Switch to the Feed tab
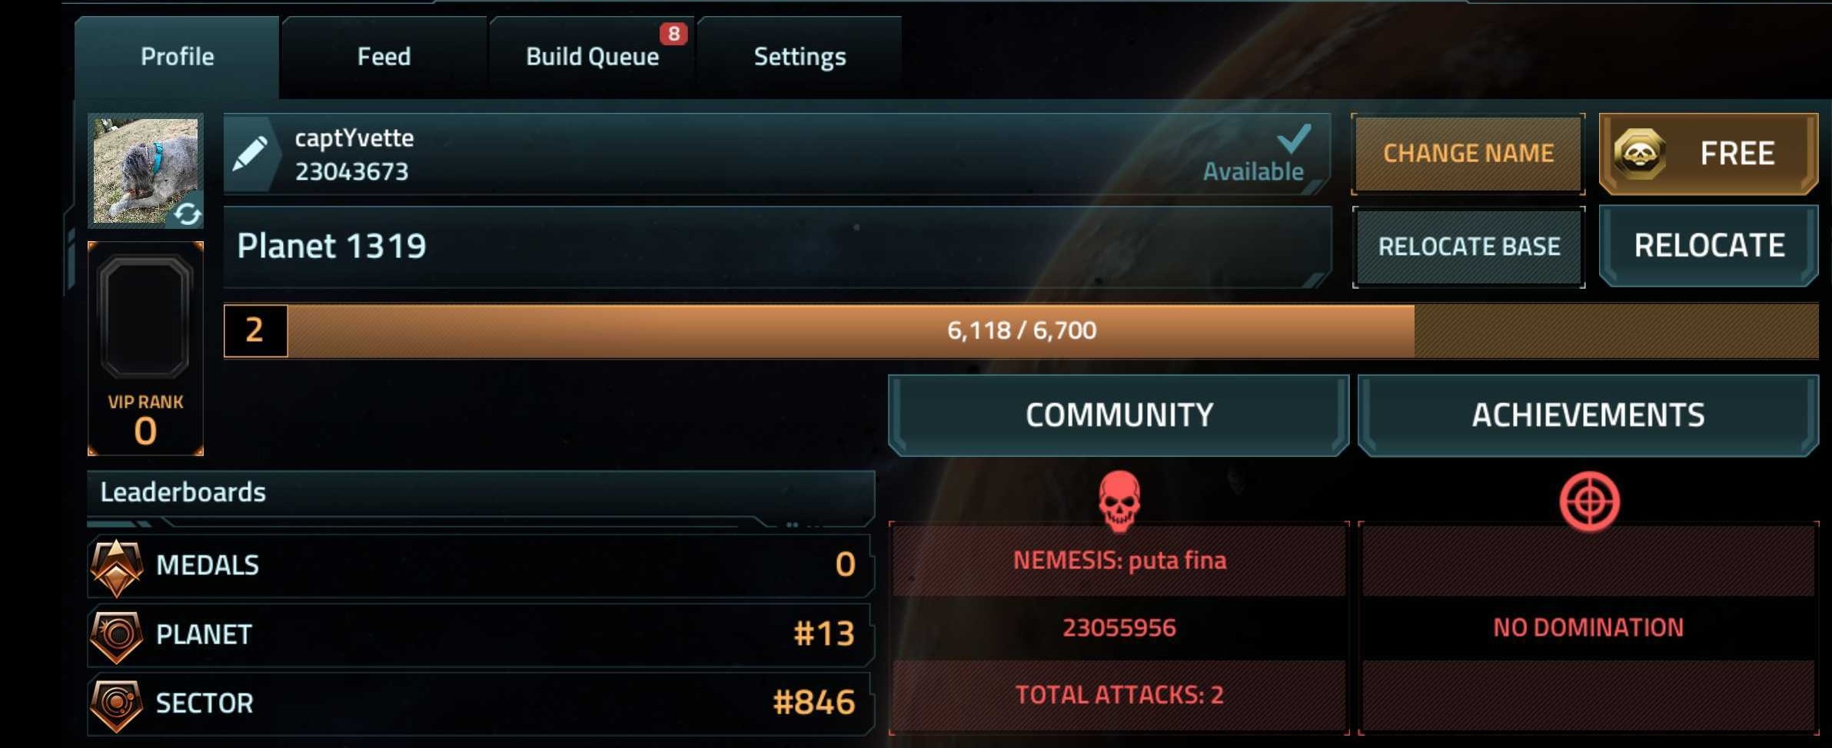 (384, 57)
